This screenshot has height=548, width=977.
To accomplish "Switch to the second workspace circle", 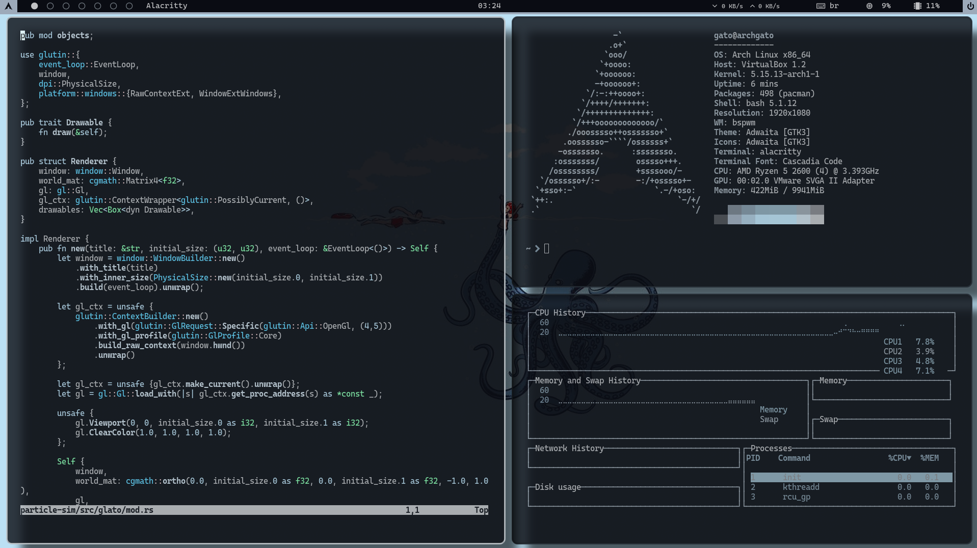I will [50, 6].
